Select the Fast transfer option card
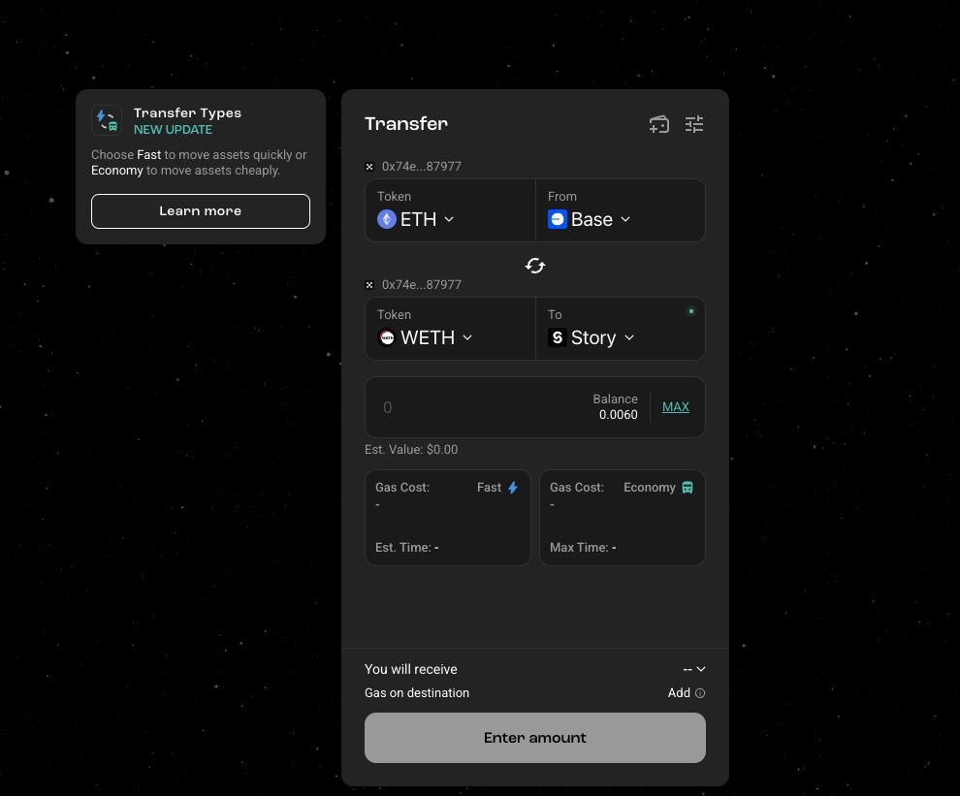960x796 pixels. coord(448,518)
